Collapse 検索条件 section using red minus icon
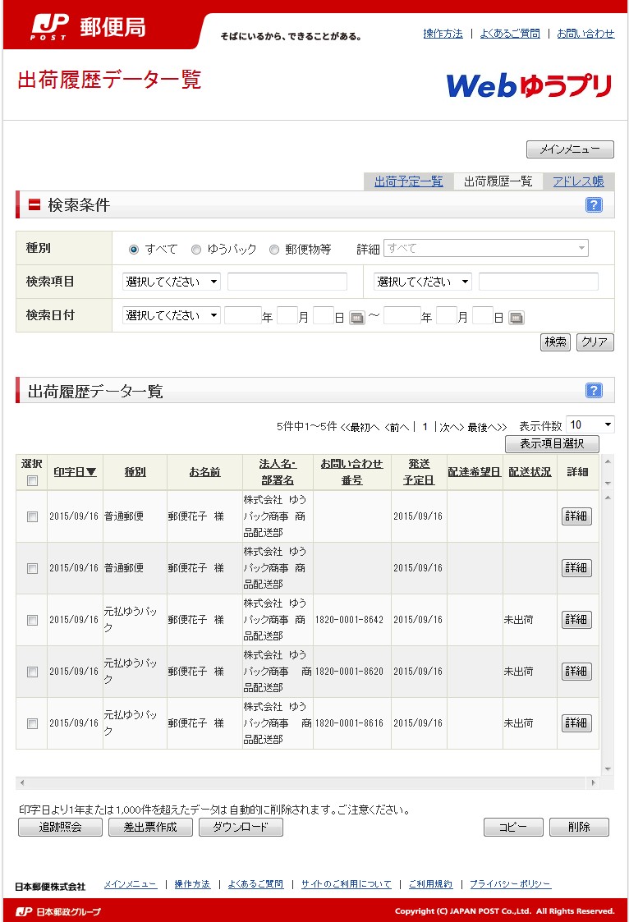The height and width of the screenshot is (922, 629). [x=34, y=205]
